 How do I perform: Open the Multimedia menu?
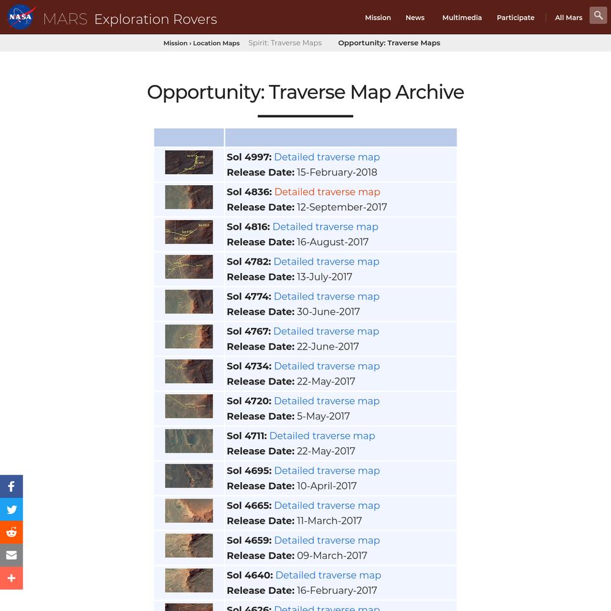(x=462, y=18)
